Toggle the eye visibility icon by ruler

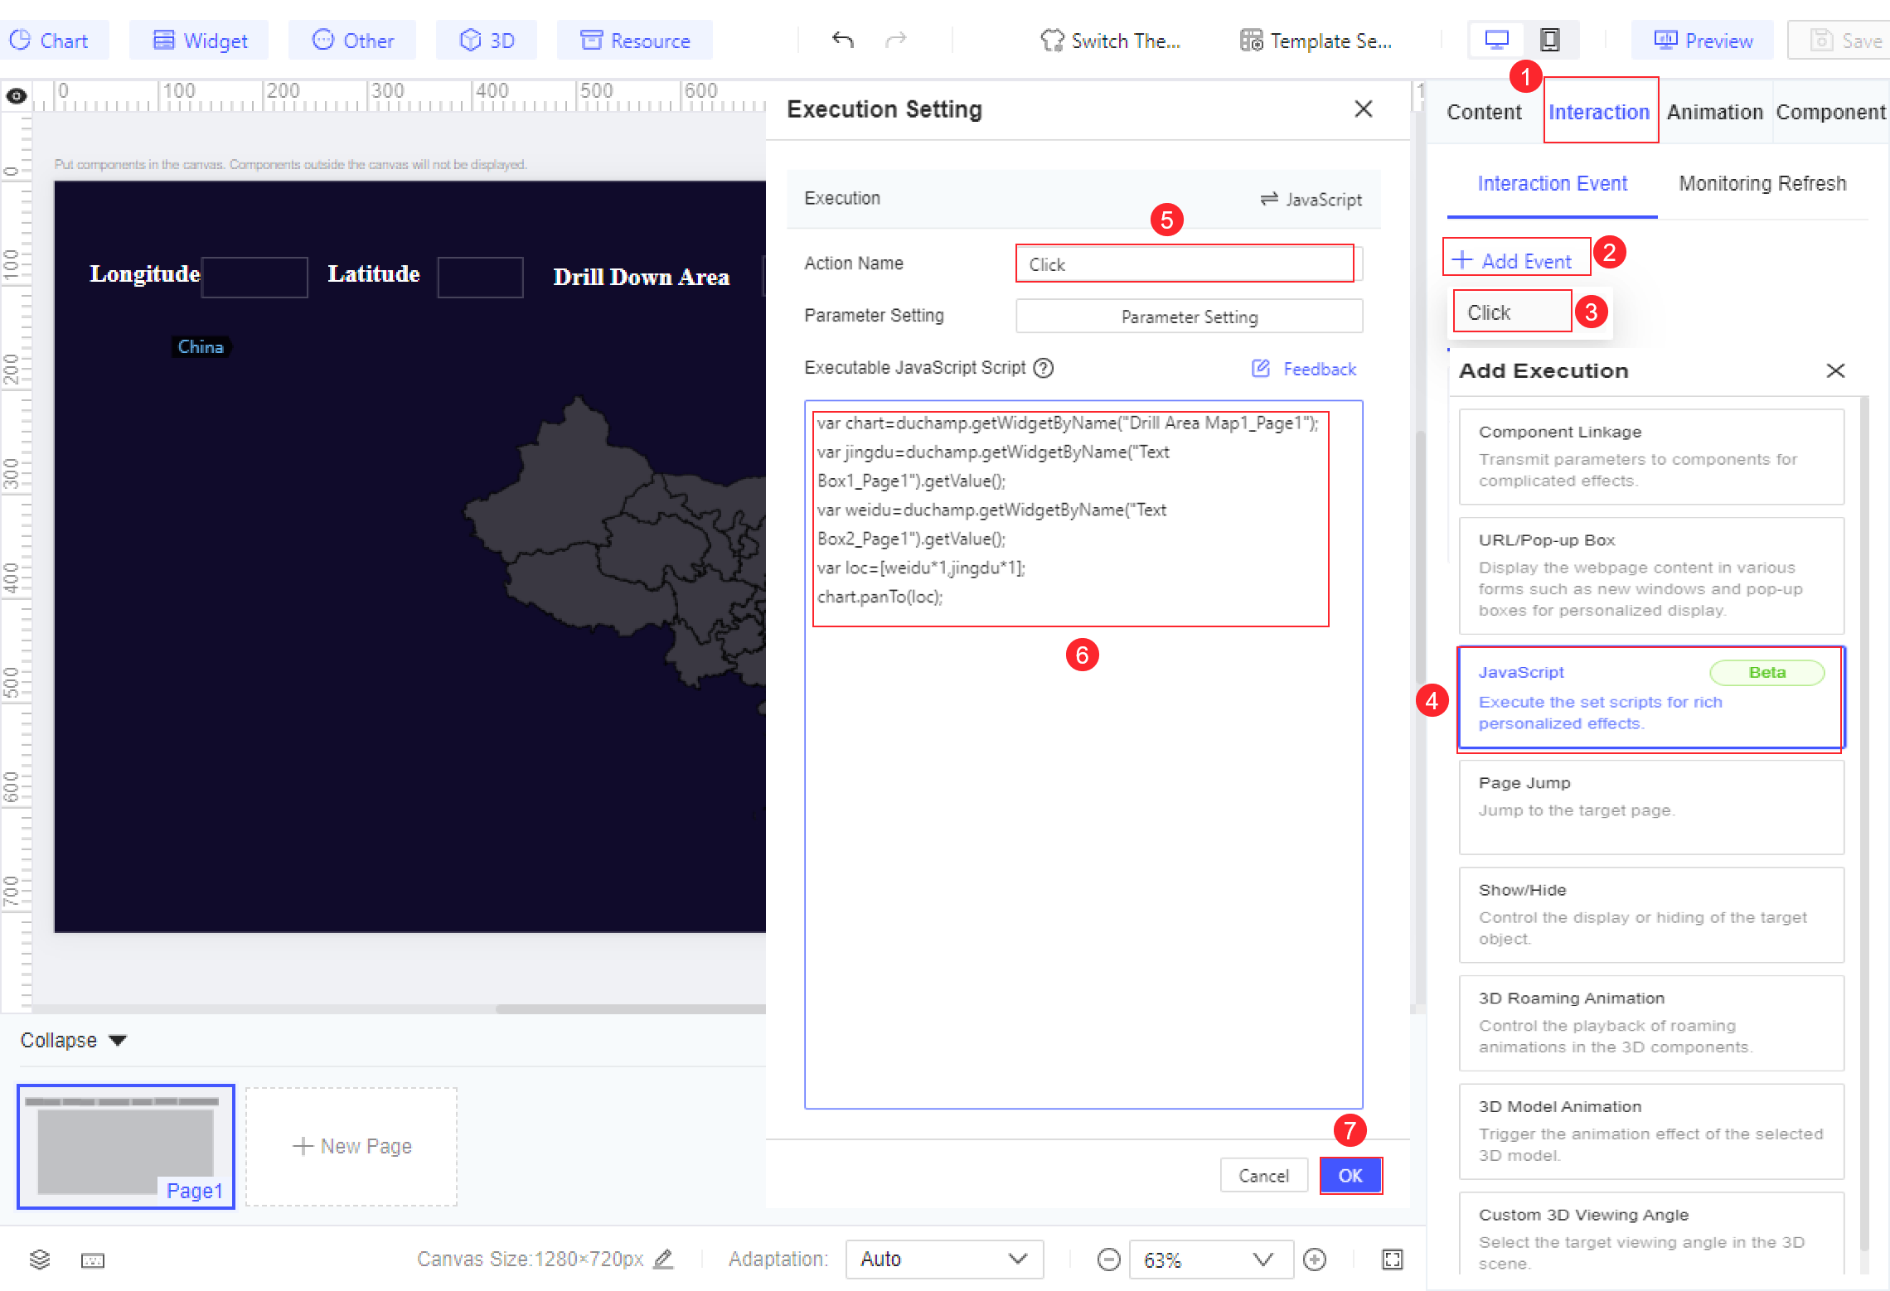(16, 96)
